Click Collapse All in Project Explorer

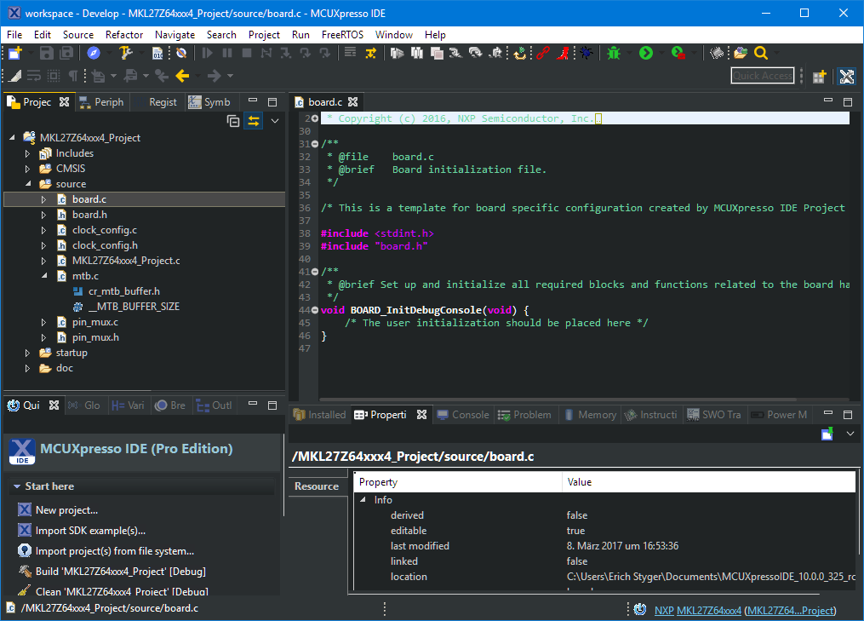(233, 121)
